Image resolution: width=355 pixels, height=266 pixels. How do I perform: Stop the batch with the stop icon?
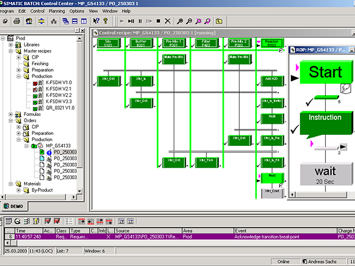coord(158,21)
